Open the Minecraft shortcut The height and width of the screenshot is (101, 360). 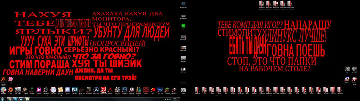pos(167,90)
